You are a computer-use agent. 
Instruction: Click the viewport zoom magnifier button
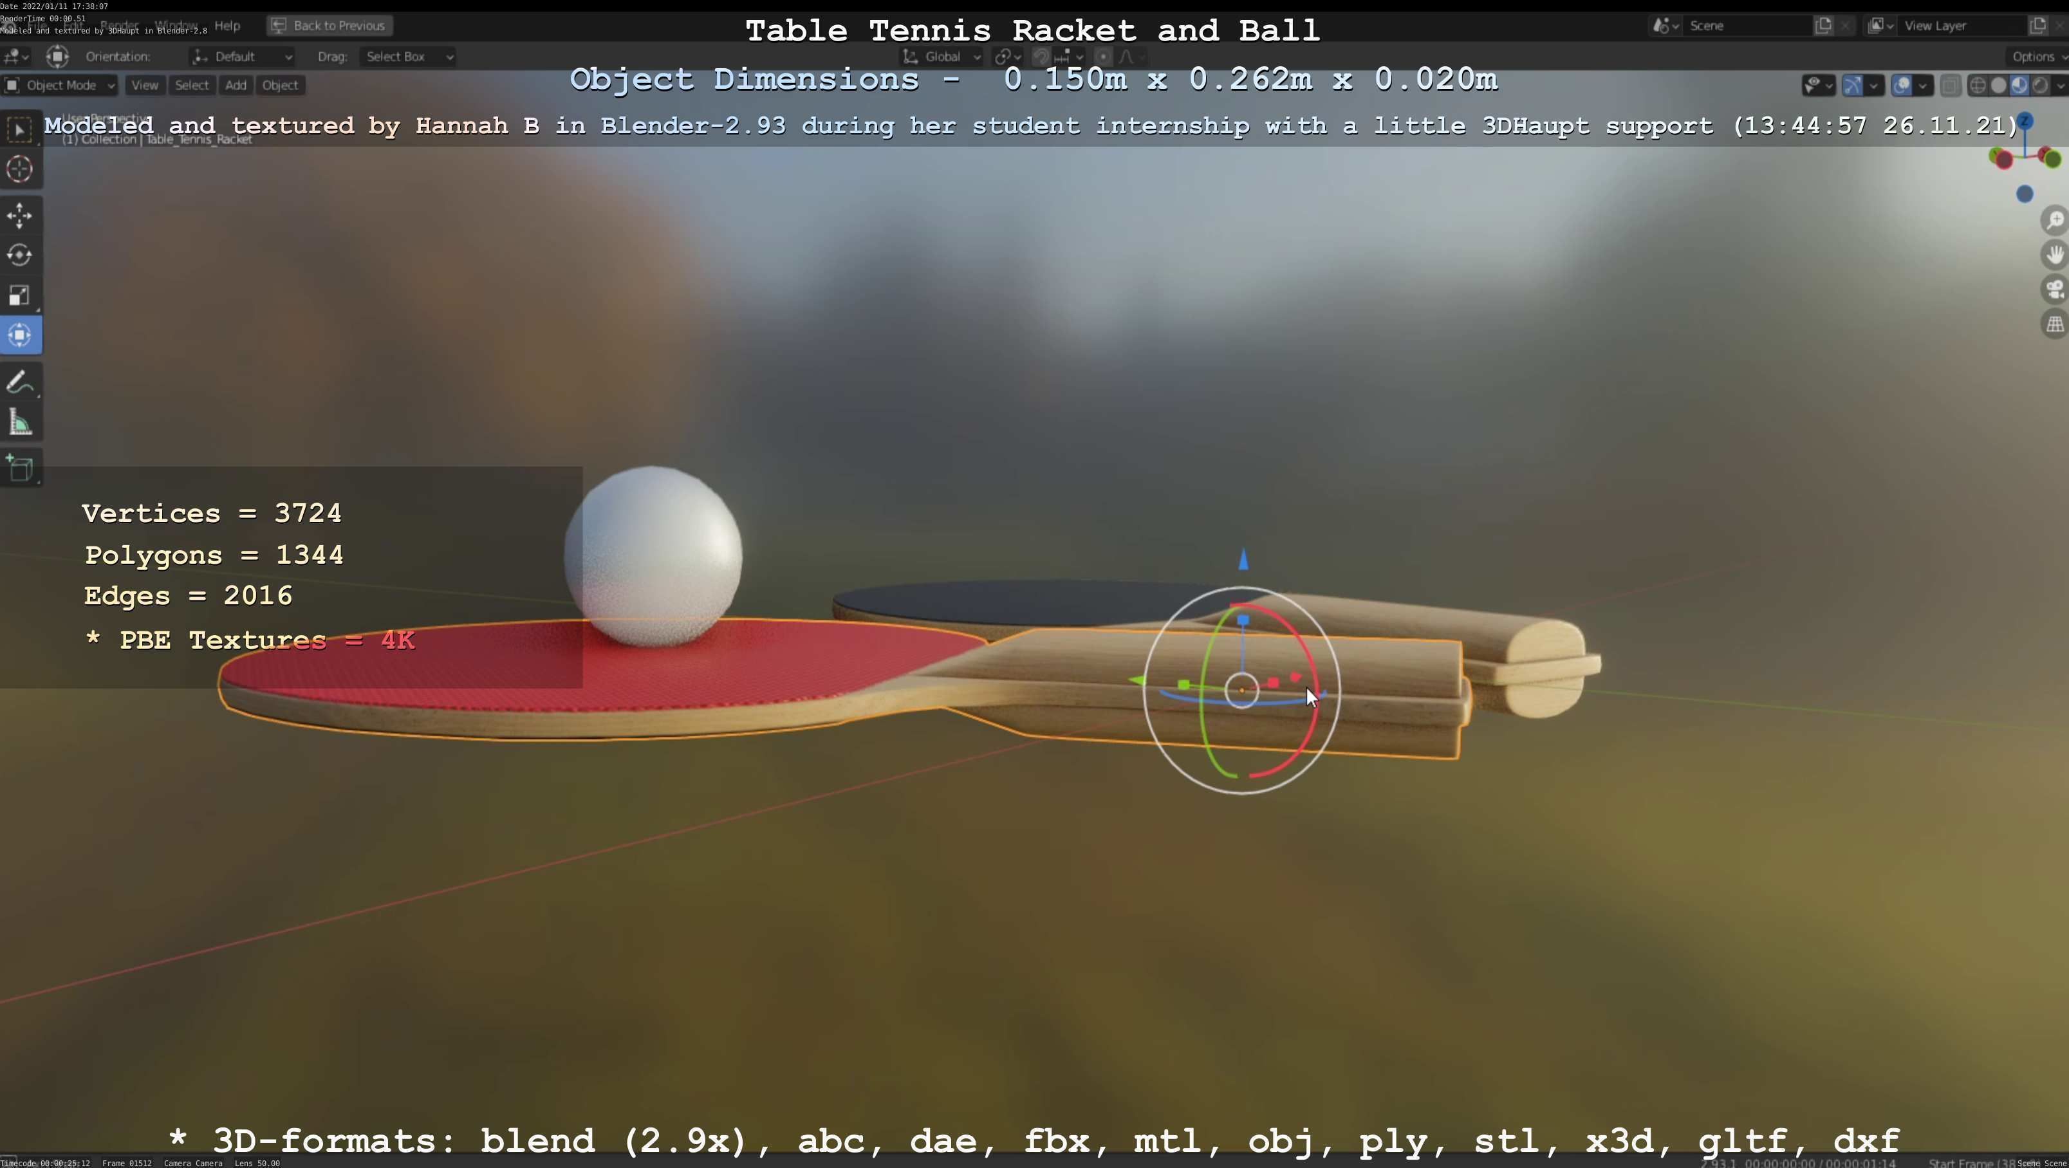(x=2055, y=220)
